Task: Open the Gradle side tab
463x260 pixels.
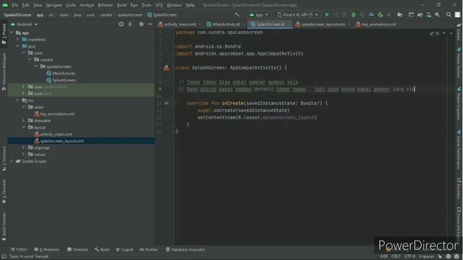Action: [459, 32]
